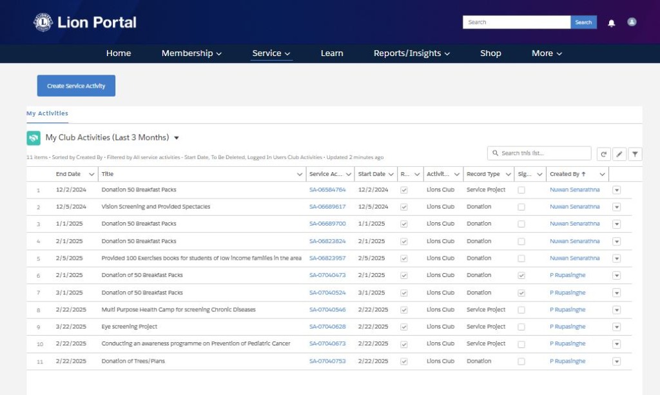This screenshot has height=395, width=660.
Task: Open Sig... column menu chevron
Action: (539, 174)
